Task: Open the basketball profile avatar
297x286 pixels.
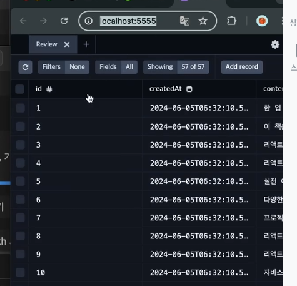Action: (262, 21)
